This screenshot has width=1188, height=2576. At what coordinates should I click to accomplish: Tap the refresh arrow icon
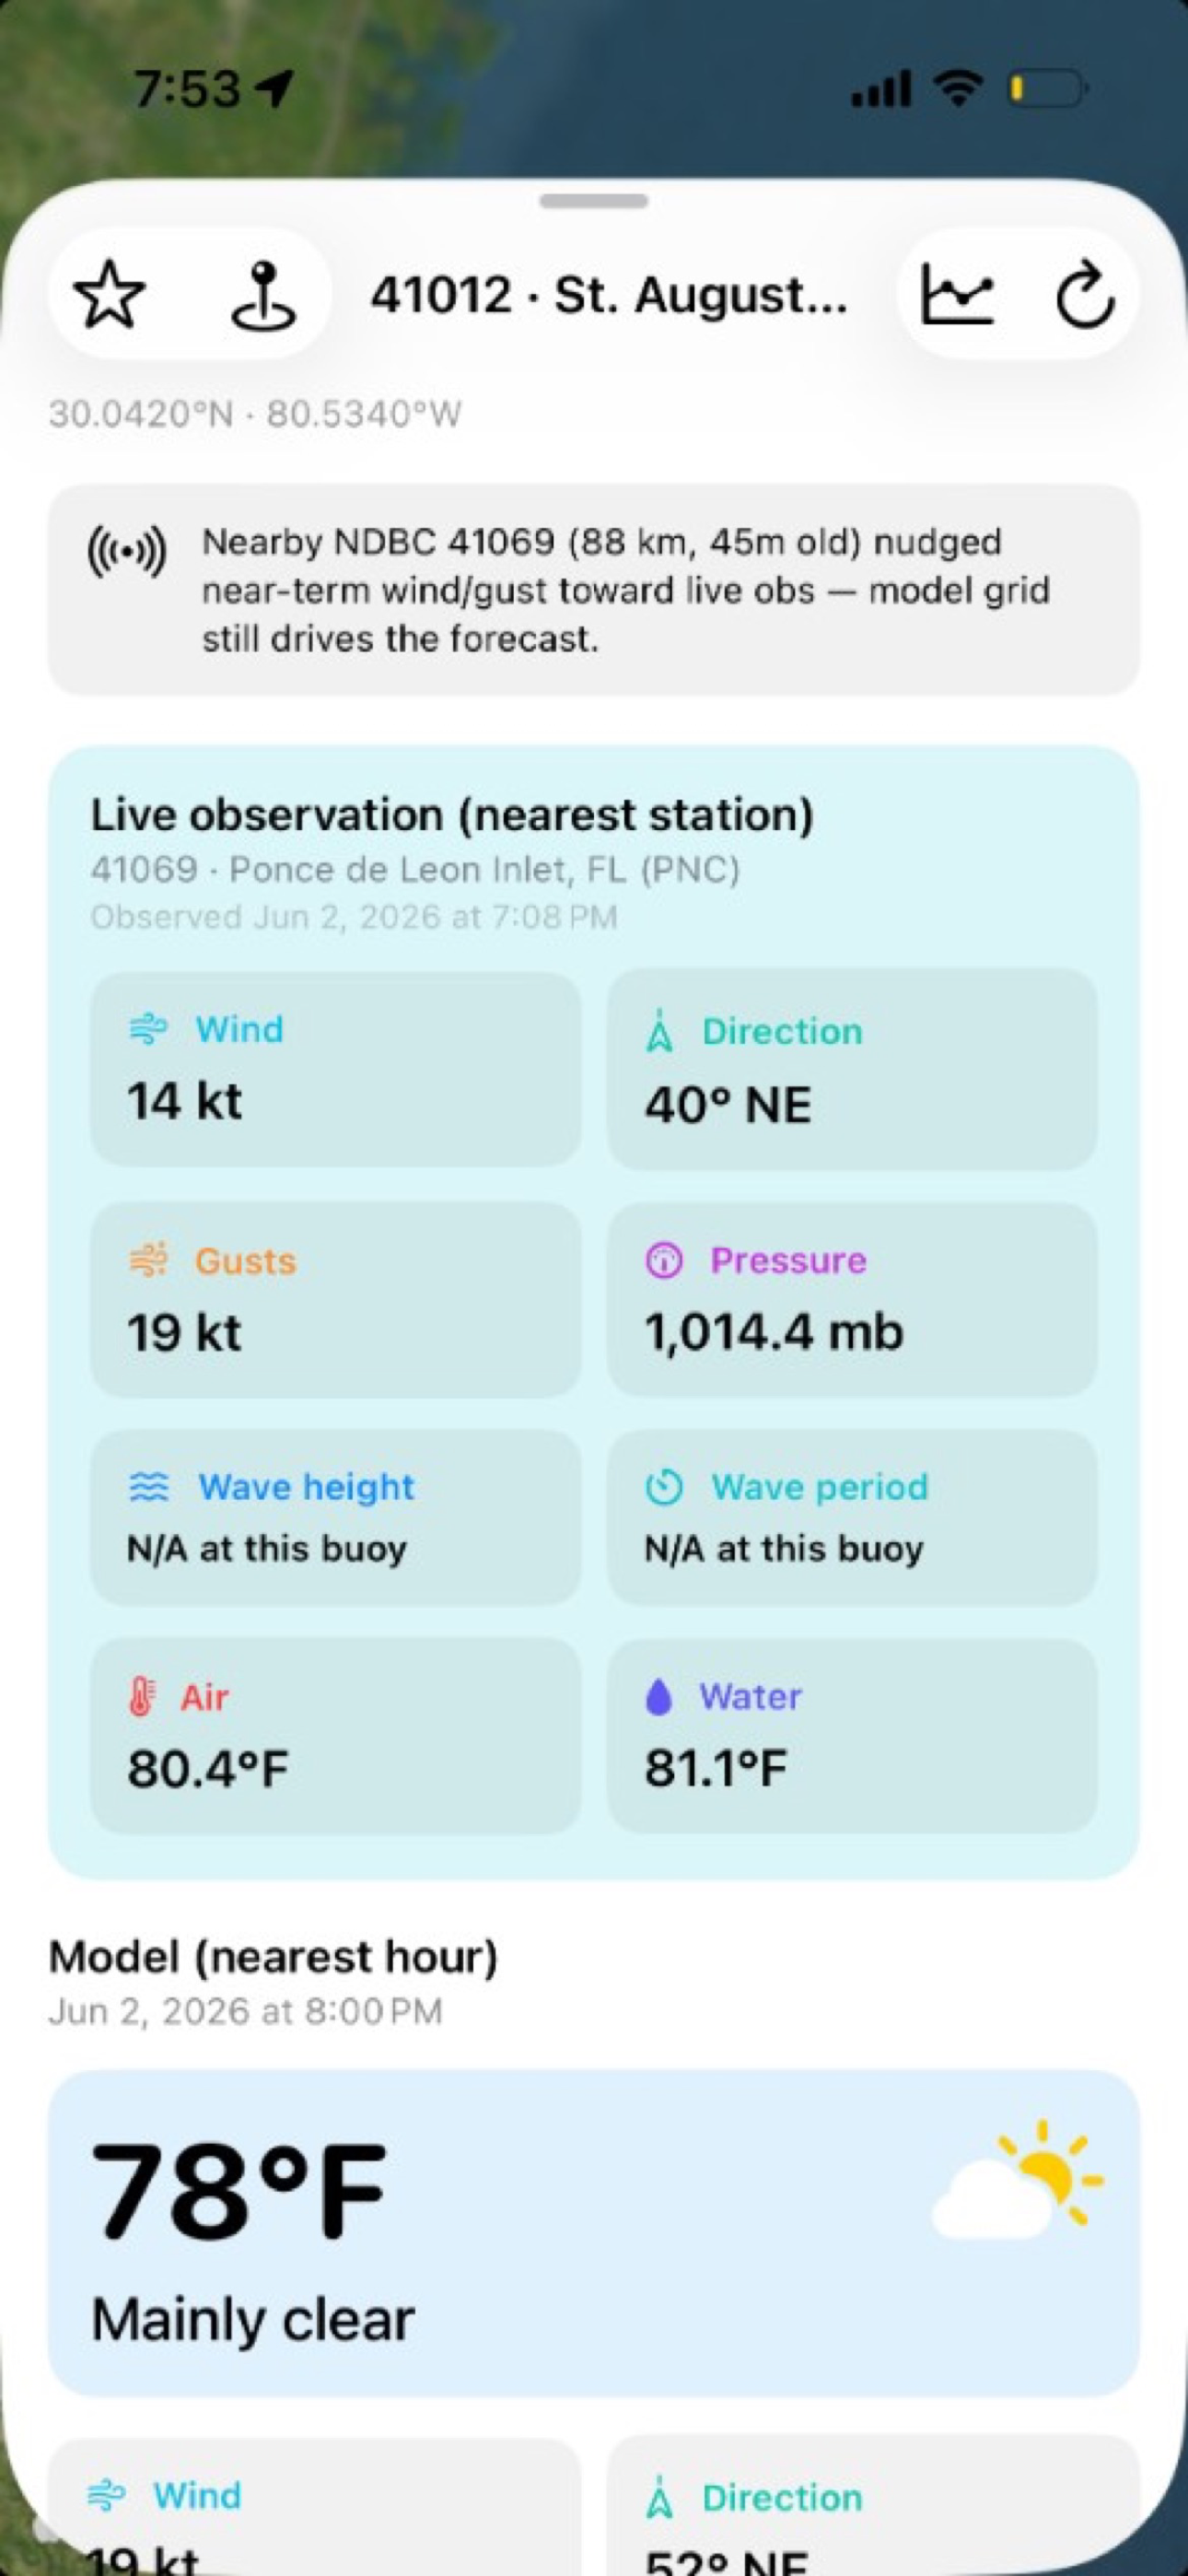tap(1085, 295)
